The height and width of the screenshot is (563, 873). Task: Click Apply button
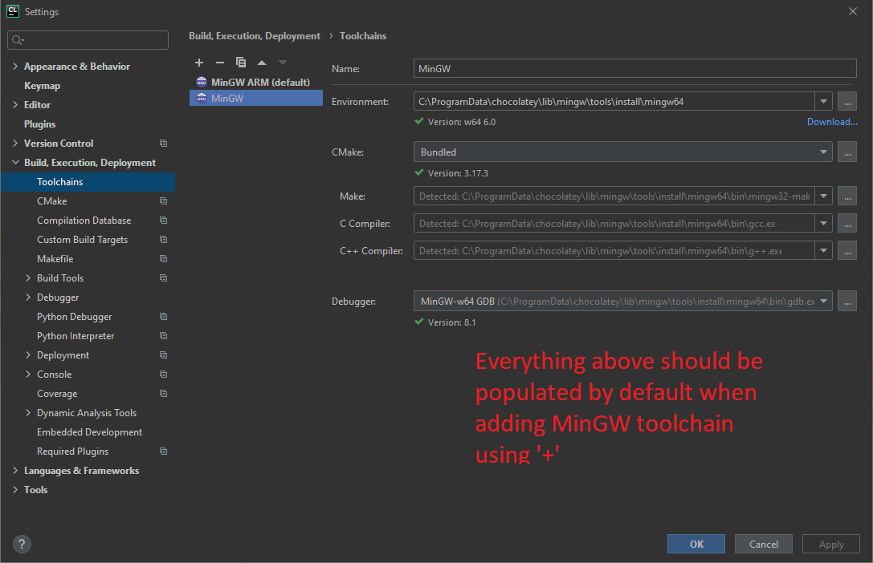[x=831, y=544]
